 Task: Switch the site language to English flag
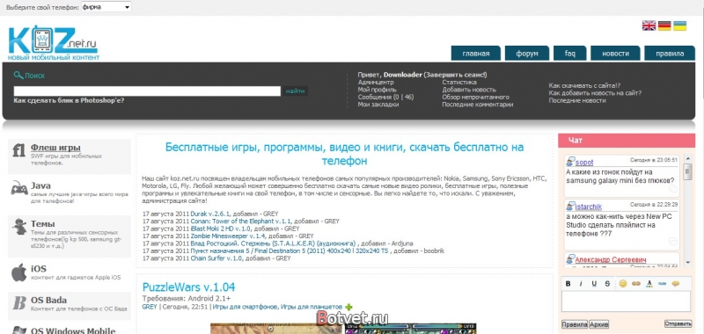[x=649, y=25]
